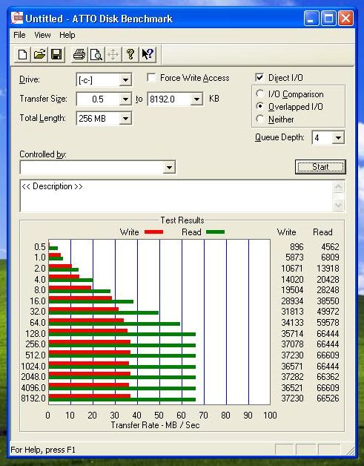
Task: Save results with floppy disk icon
Action: (x=56, y=54)
